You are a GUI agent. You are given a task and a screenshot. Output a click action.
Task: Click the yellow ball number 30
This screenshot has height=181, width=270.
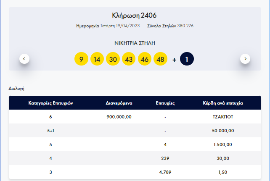[113, 59]
